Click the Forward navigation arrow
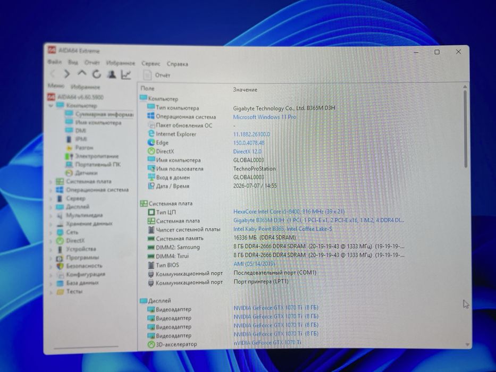 pos(67,74)
